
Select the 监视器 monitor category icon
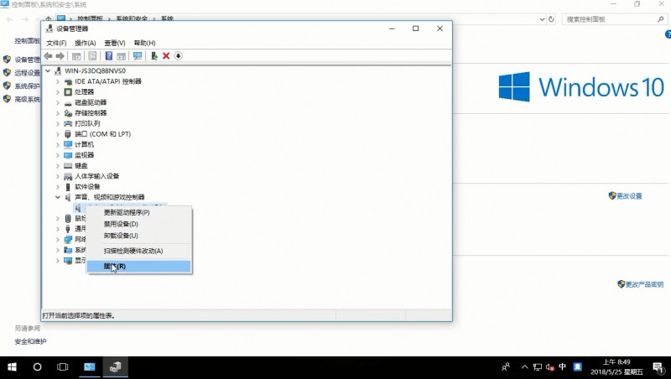pos(68,155)
